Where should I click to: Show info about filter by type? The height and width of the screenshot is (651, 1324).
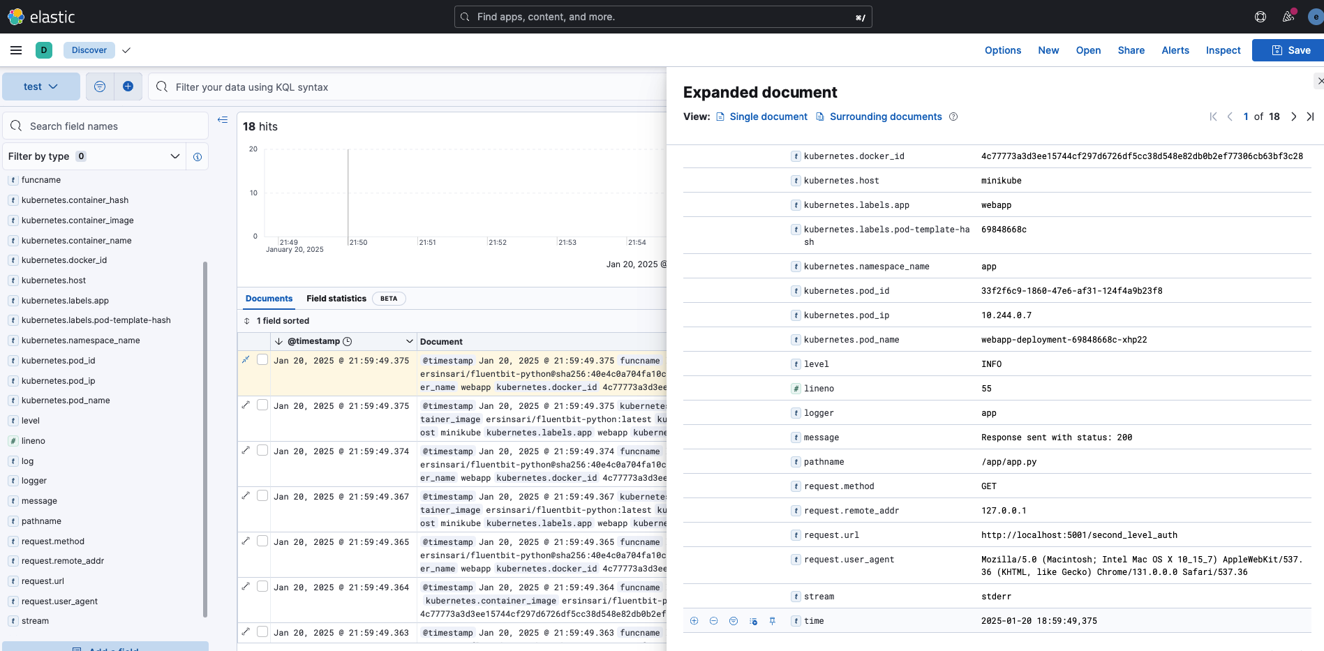(198, 157)
